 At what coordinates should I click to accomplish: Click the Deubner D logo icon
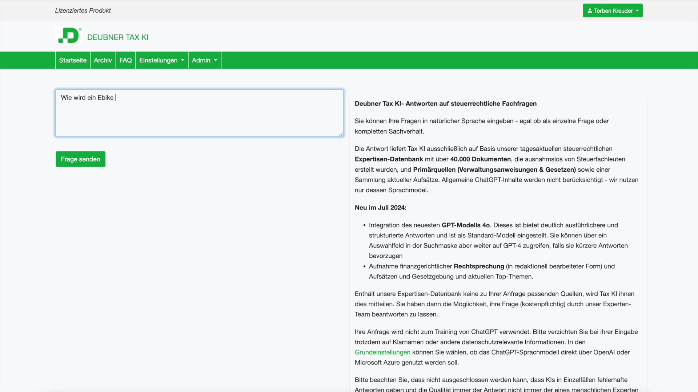(69, 36)
